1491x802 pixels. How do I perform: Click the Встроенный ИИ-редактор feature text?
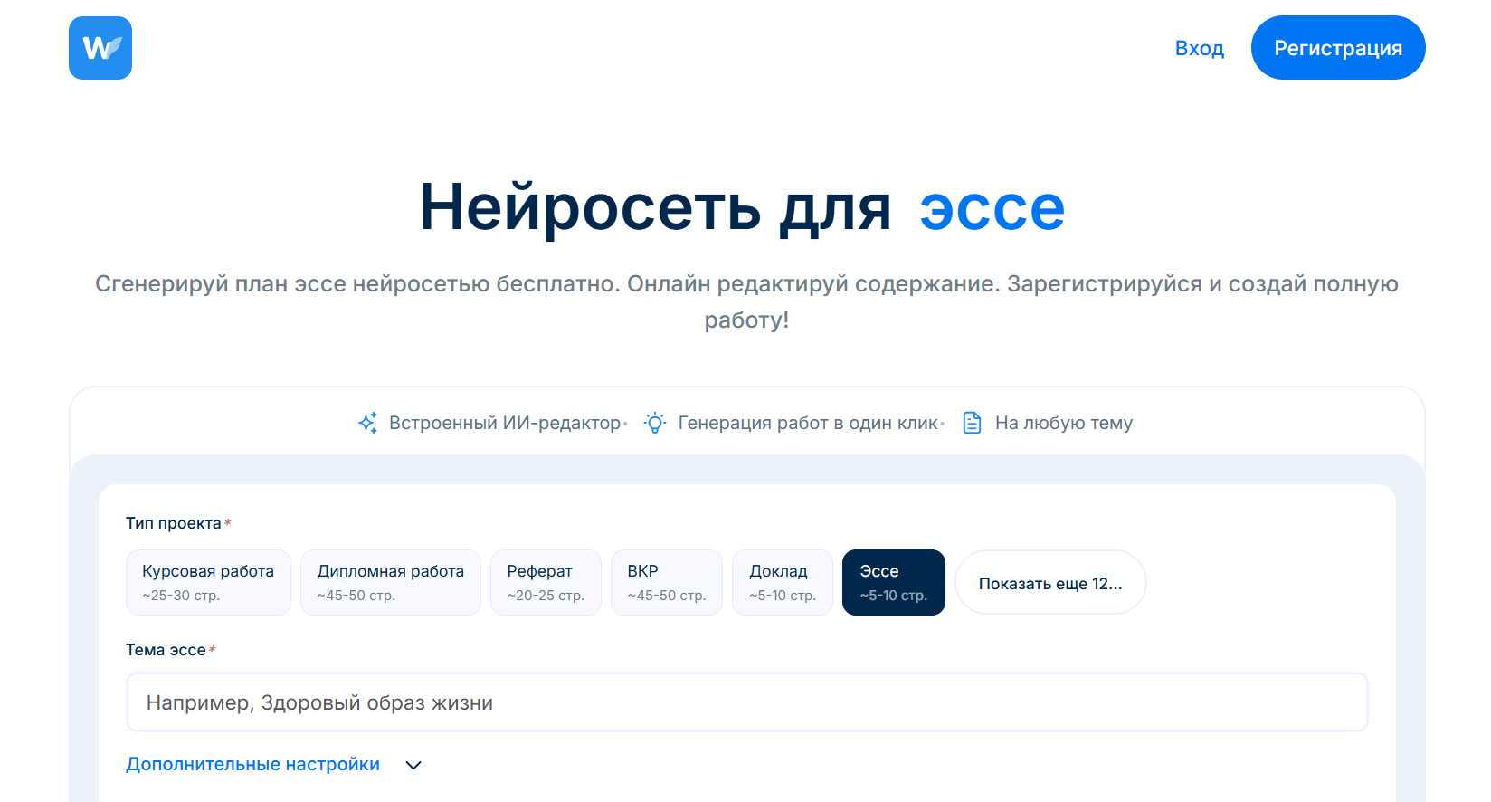tap(505, 423)
